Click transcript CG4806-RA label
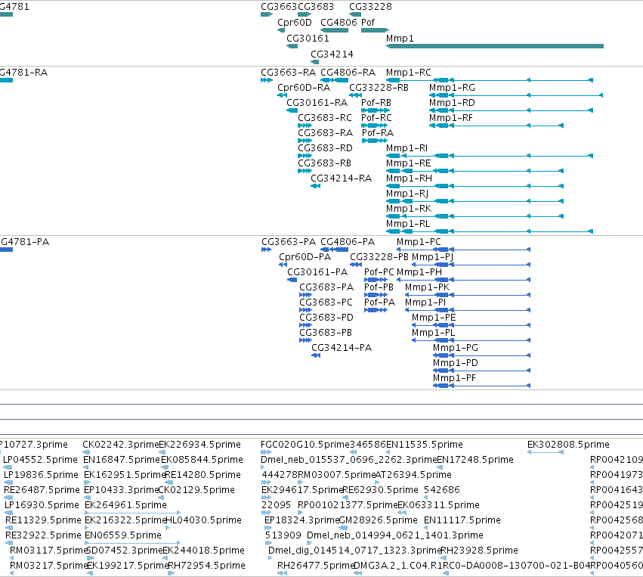Viewport: 643px width, 577px height. click(348, 73)
